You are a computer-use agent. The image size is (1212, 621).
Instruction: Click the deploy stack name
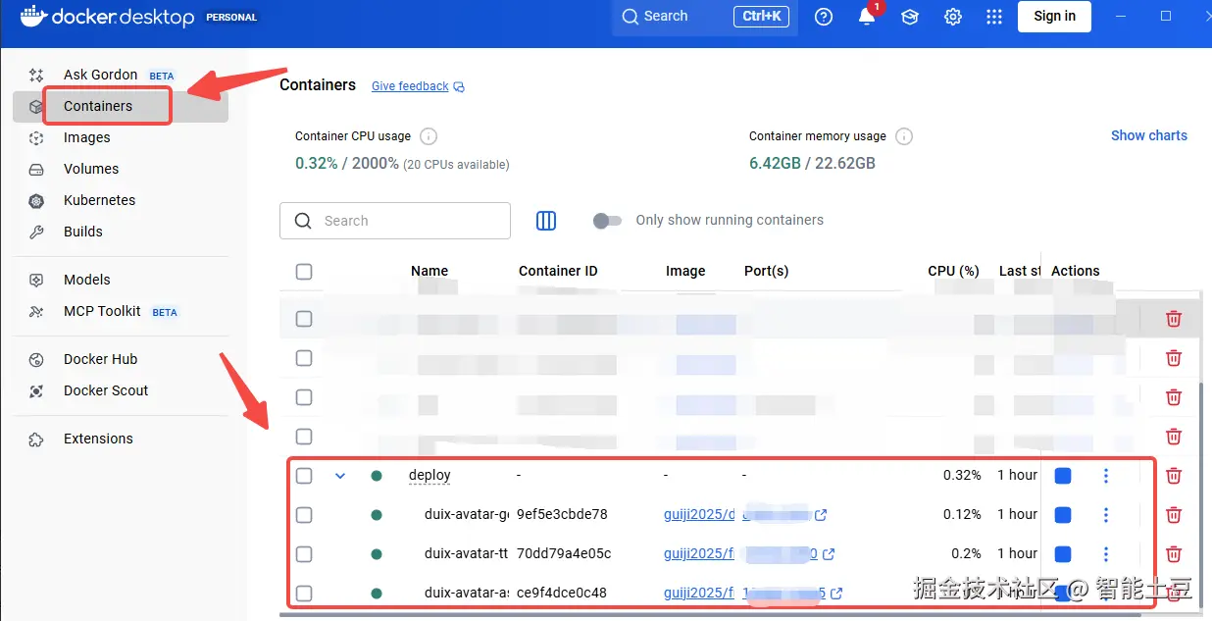pyautogui.click(x=429, y=475)
